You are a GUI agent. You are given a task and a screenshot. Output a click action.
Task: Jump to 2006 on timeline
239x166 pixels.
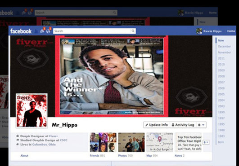[x=221, y=88]
